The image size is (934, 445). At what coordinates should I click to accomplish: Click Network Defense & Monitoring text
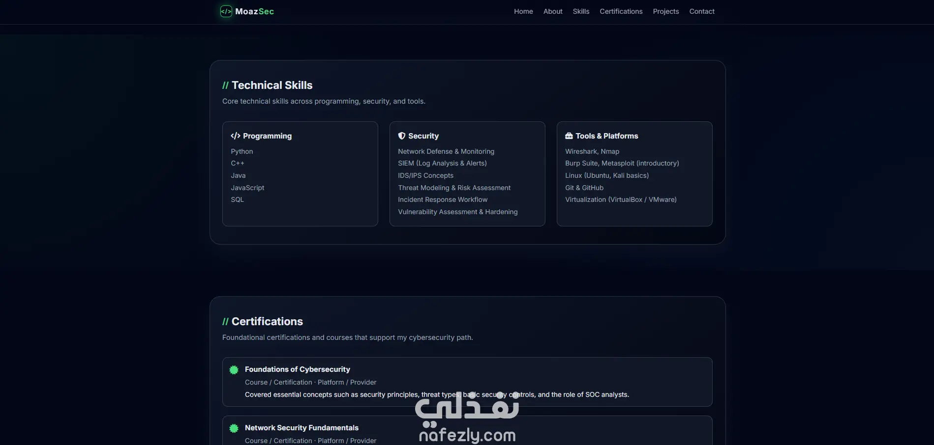tap(446, 152)
